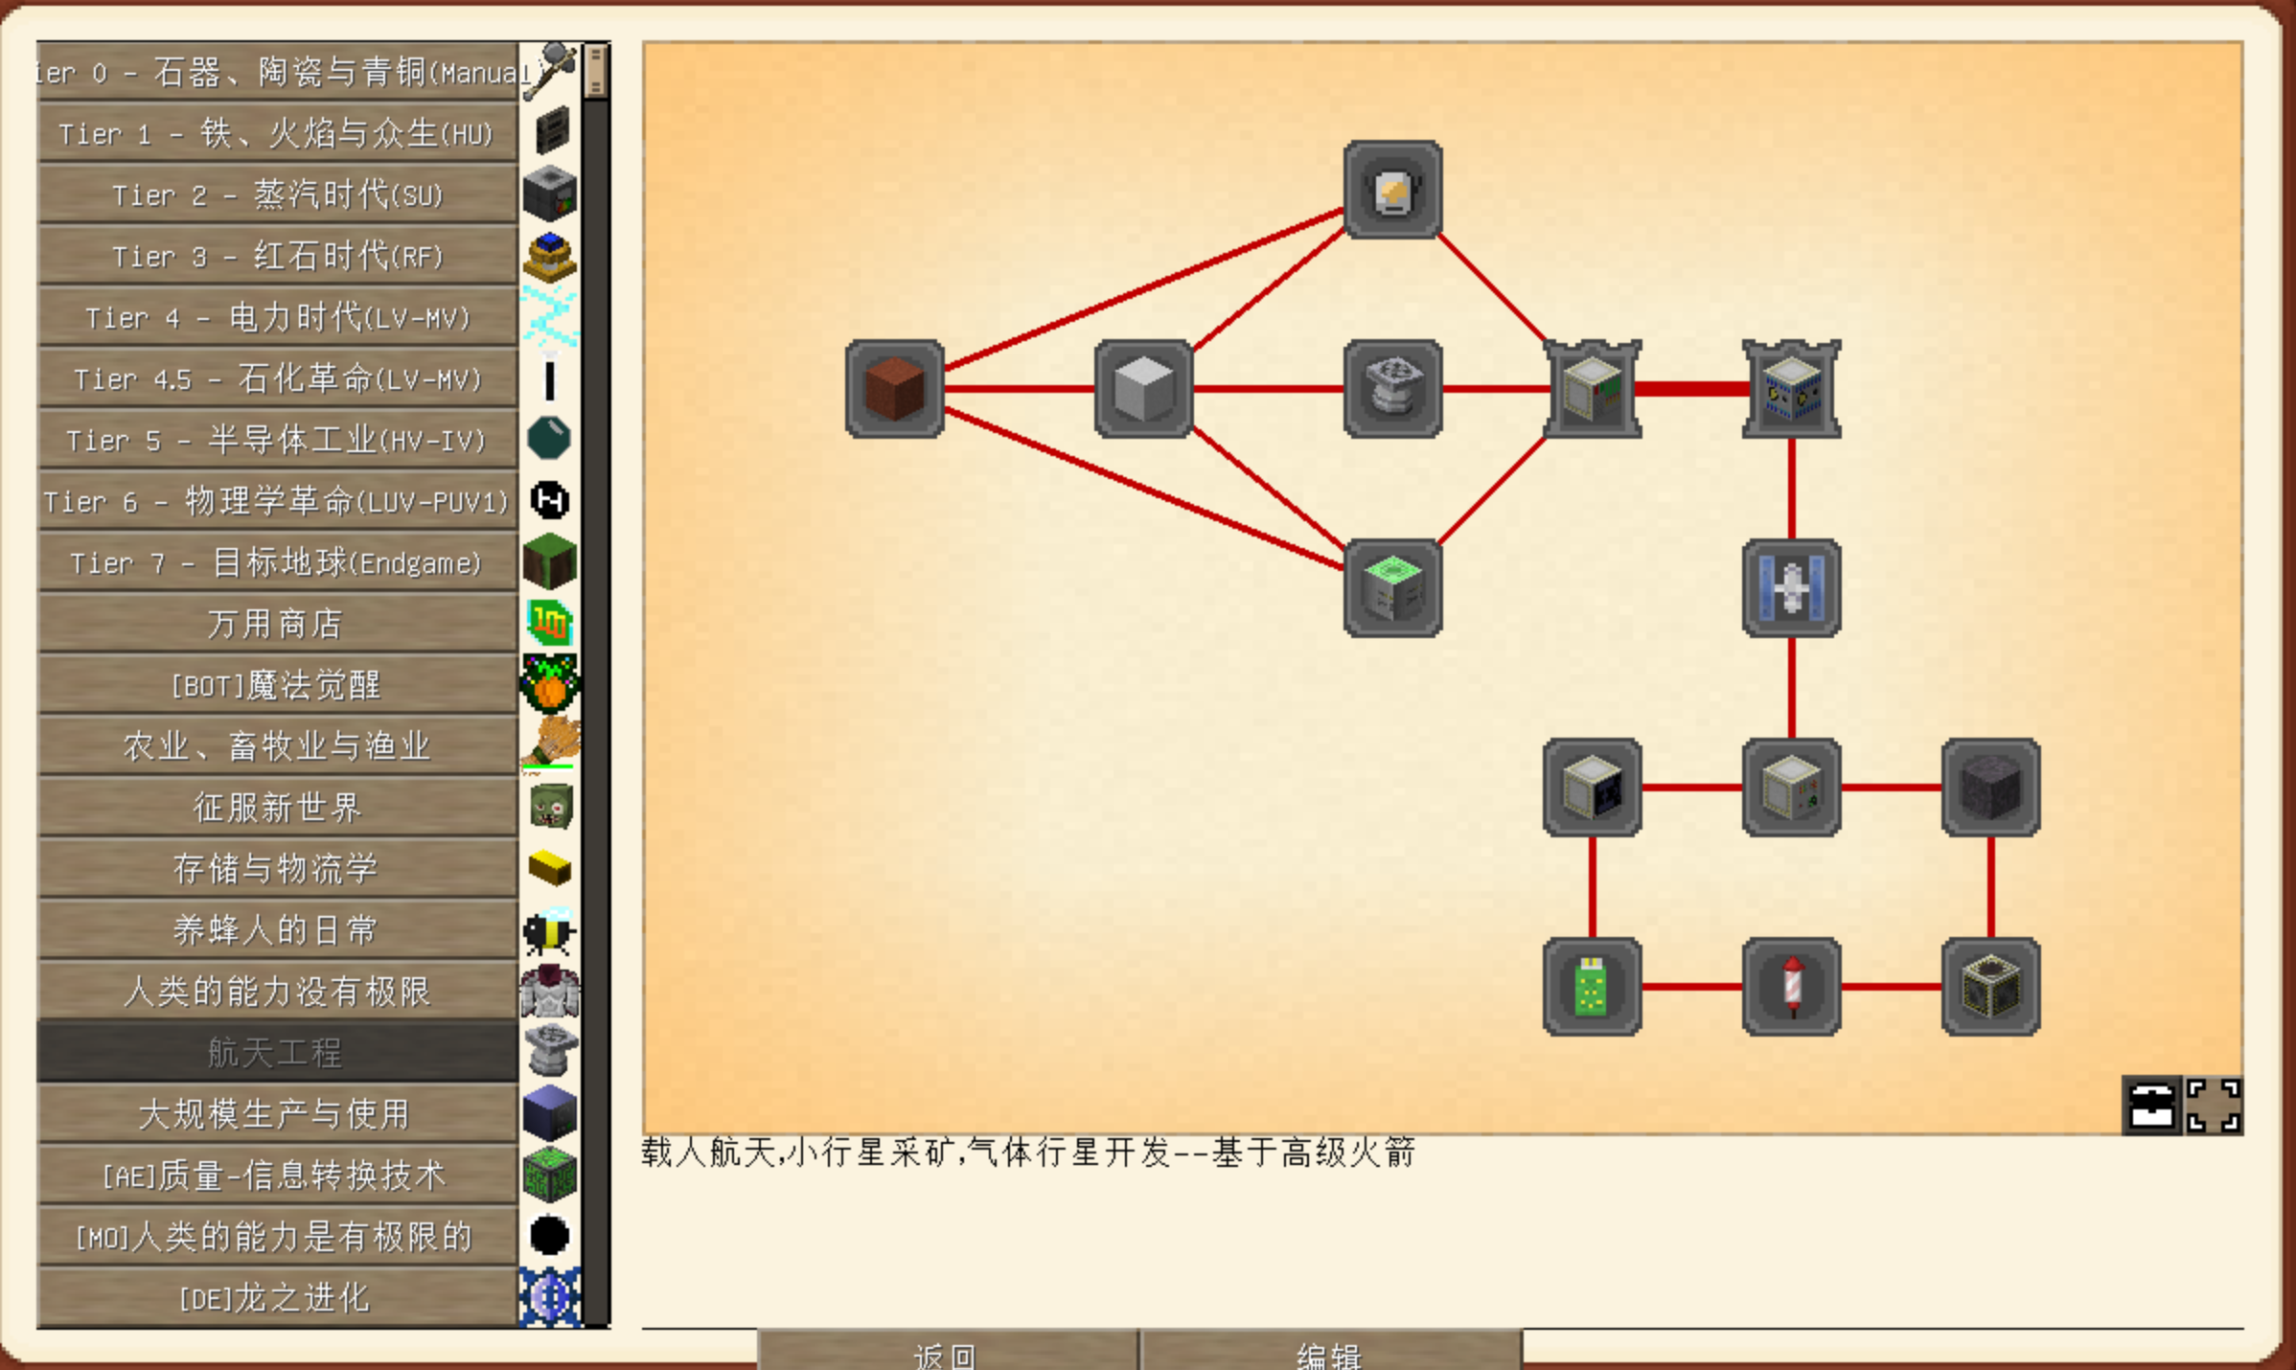
Task: Open the 存储与物流学 chapter
Action: click(278, 868)
